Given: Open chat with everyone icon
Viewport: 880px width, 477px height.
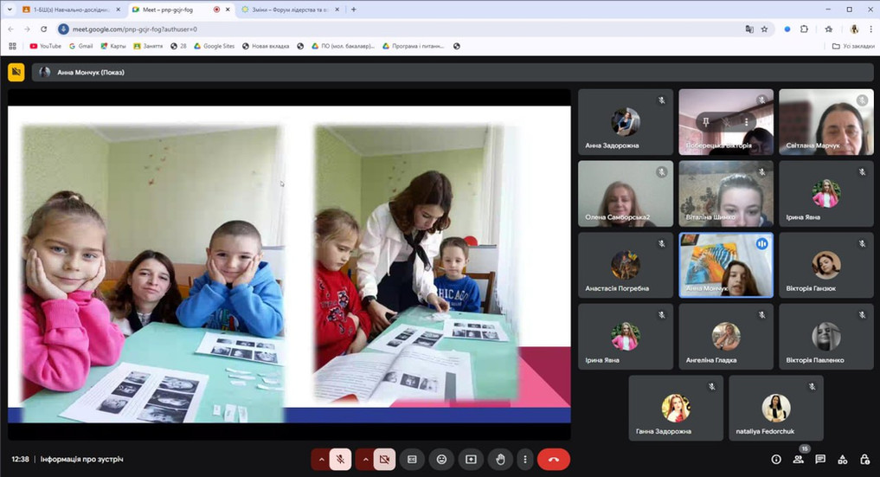Looking at the screenshot, I should click(x=820, y=460).
